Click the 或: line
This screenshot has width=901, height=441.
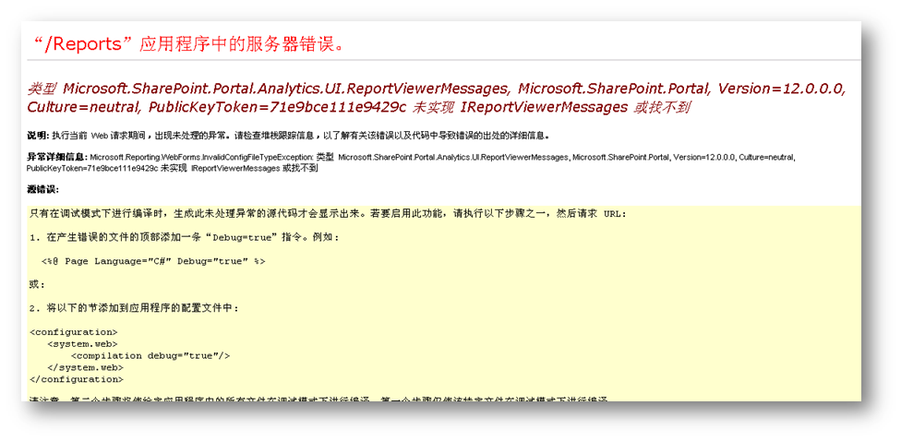click(37, 285)
